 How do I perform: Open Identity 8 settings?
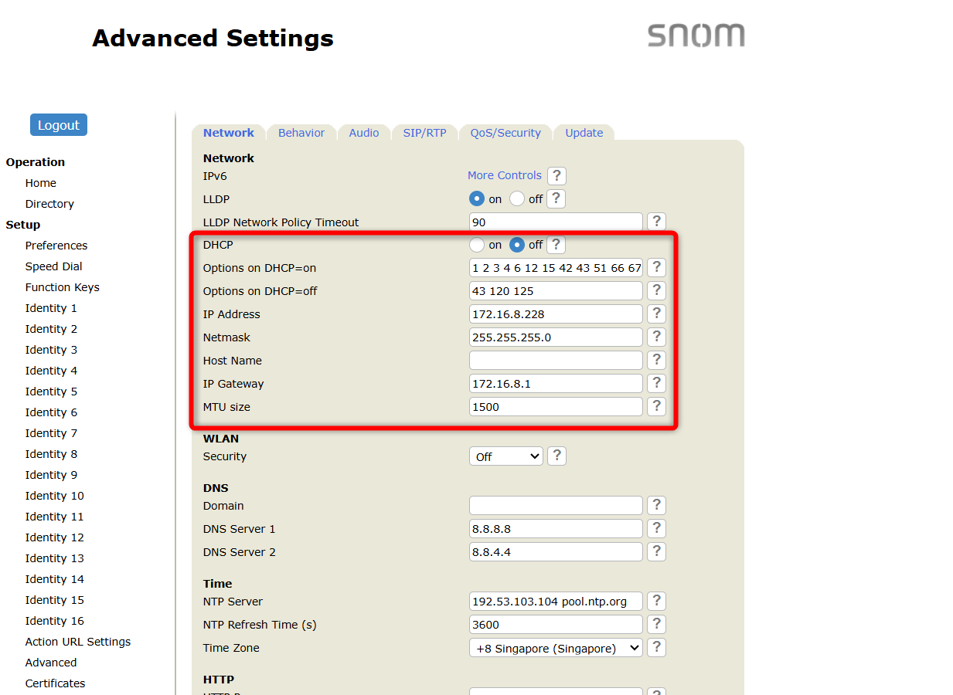point(51,454)
